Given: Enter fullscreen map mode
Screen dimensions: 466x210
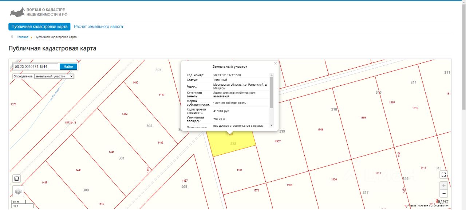Looking at the screenshot, I should pyautogui.click(x=443, y=174).
